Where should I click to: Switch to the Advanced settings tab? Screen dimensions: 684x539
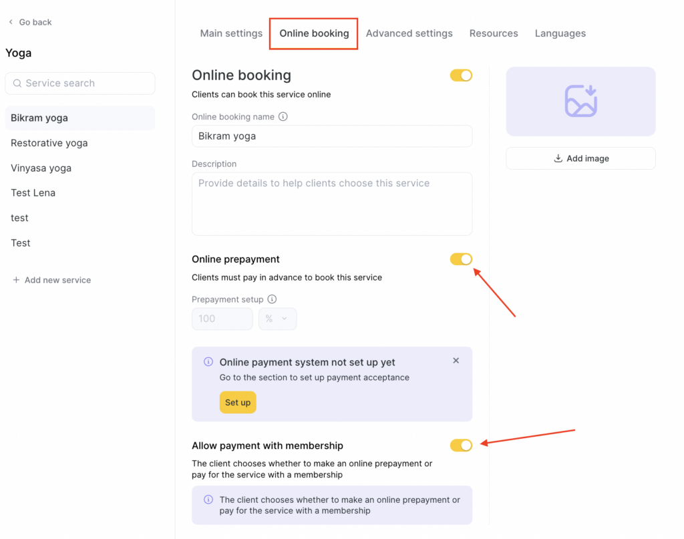tap(409, 33)
